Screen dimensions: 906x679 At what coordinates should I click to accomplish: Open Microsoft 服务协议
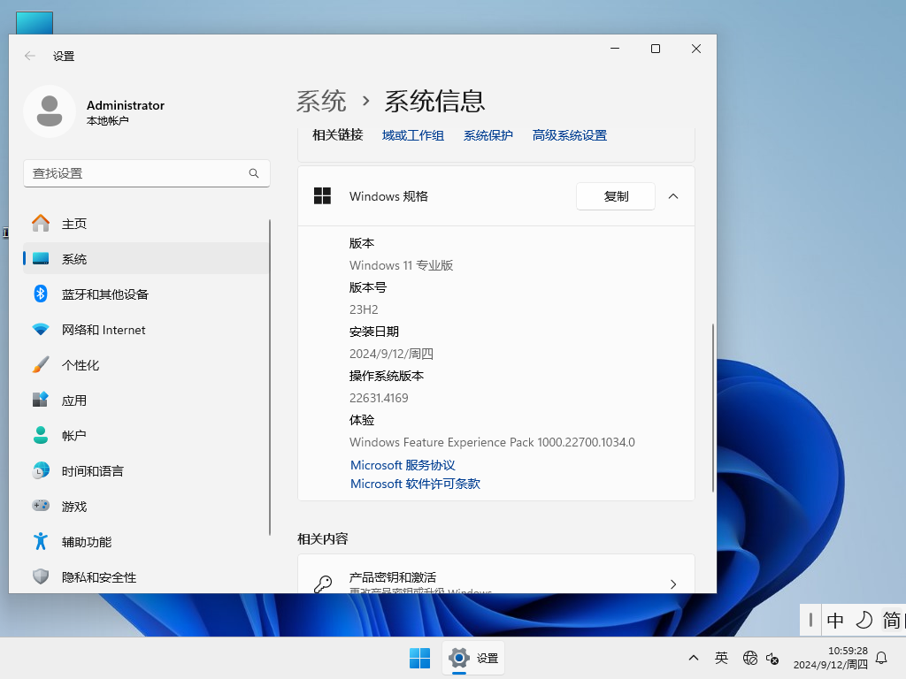pyautogui.click(x=402, y=465)
